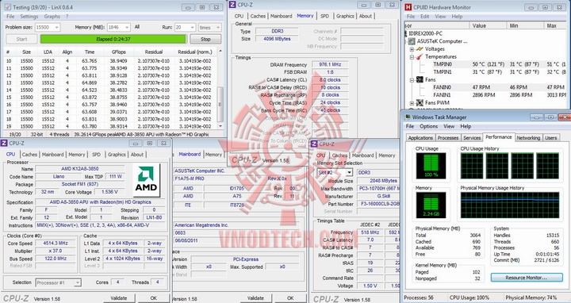Click the CPU Usage 100% gauge in Task Manager

(x=431, y=166)
